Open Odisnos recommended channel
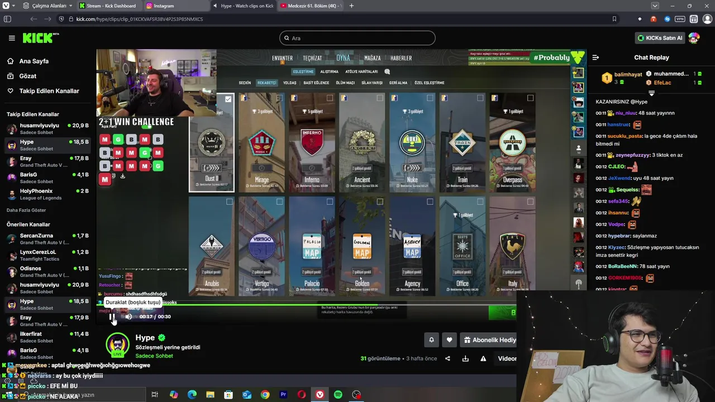Viewport: 715px width, 402px height. coord(47,271)
